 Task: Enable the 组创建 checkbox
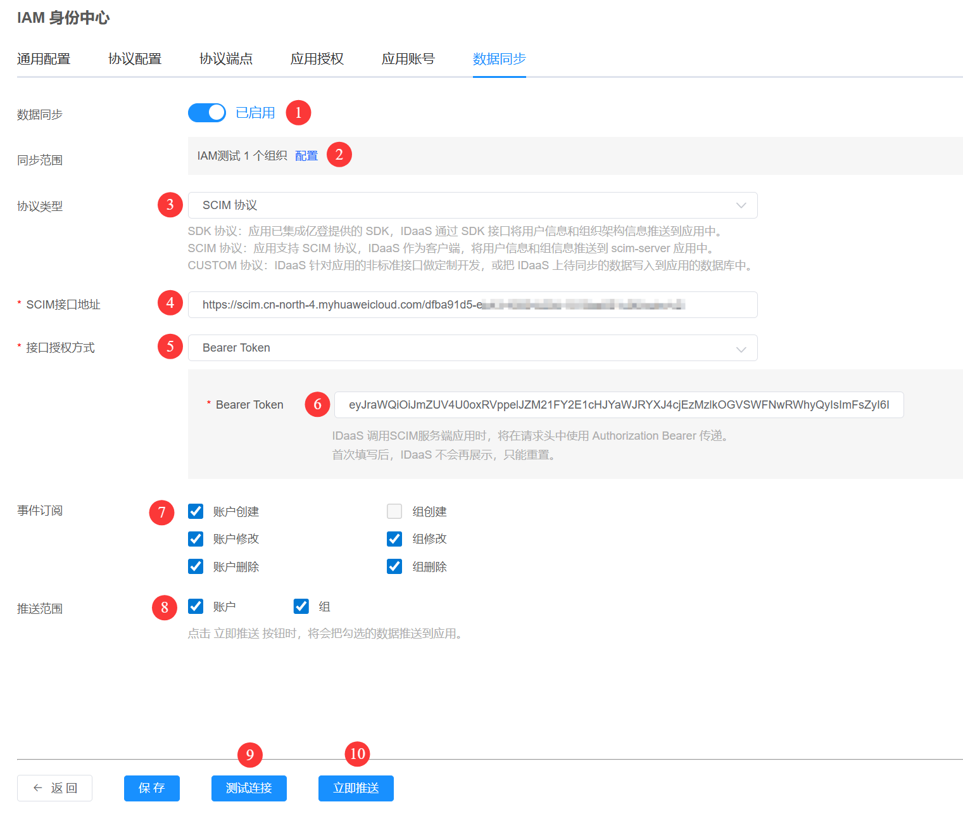(394, 511)
